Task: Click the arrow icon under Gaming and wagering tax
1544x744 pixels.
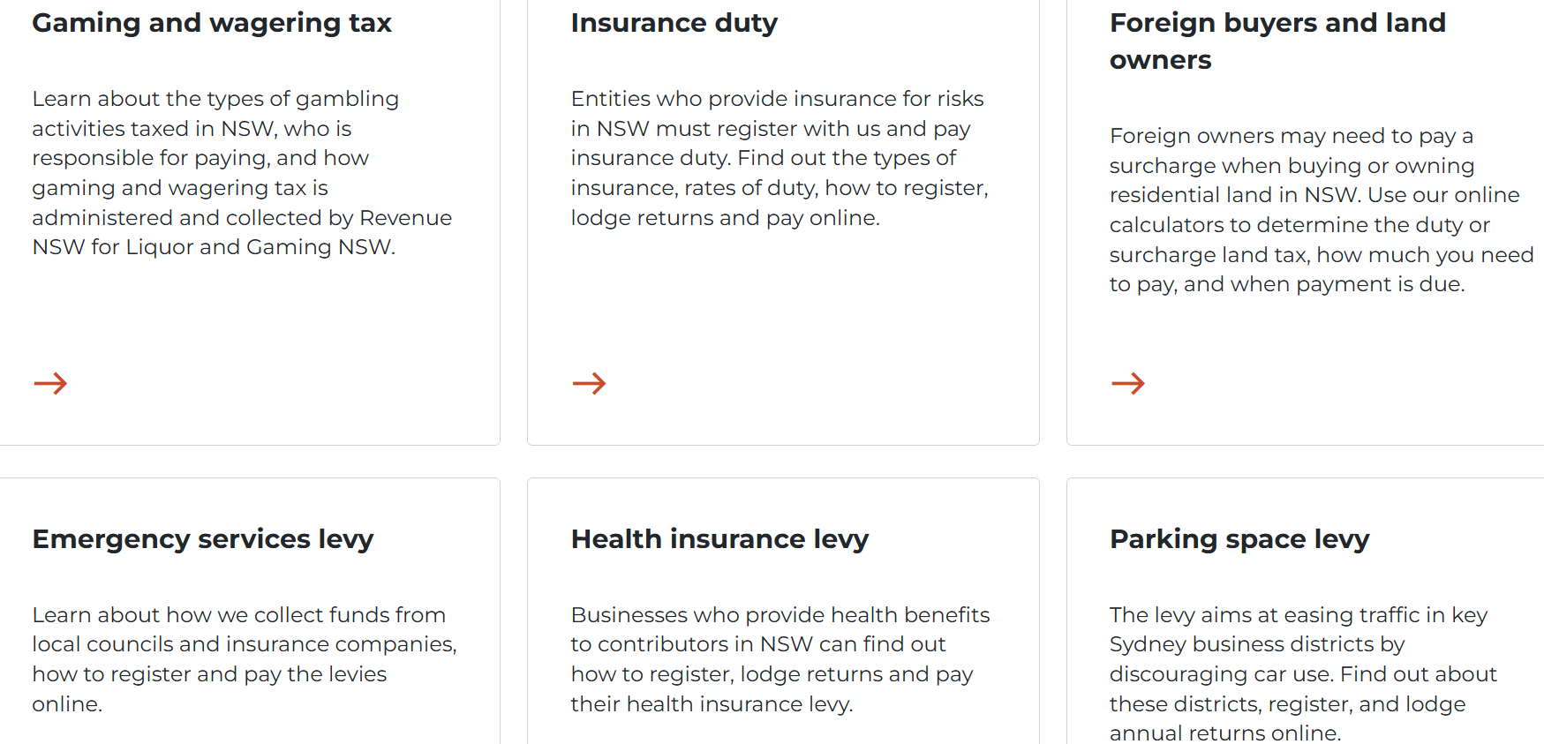Action: click(x=50, y=383)
